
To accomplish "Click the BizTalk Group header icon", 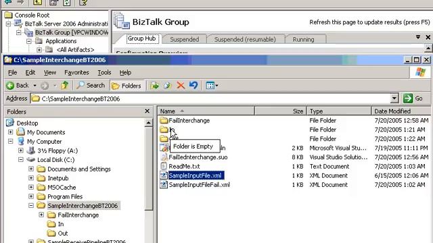I will pos(122,20).
